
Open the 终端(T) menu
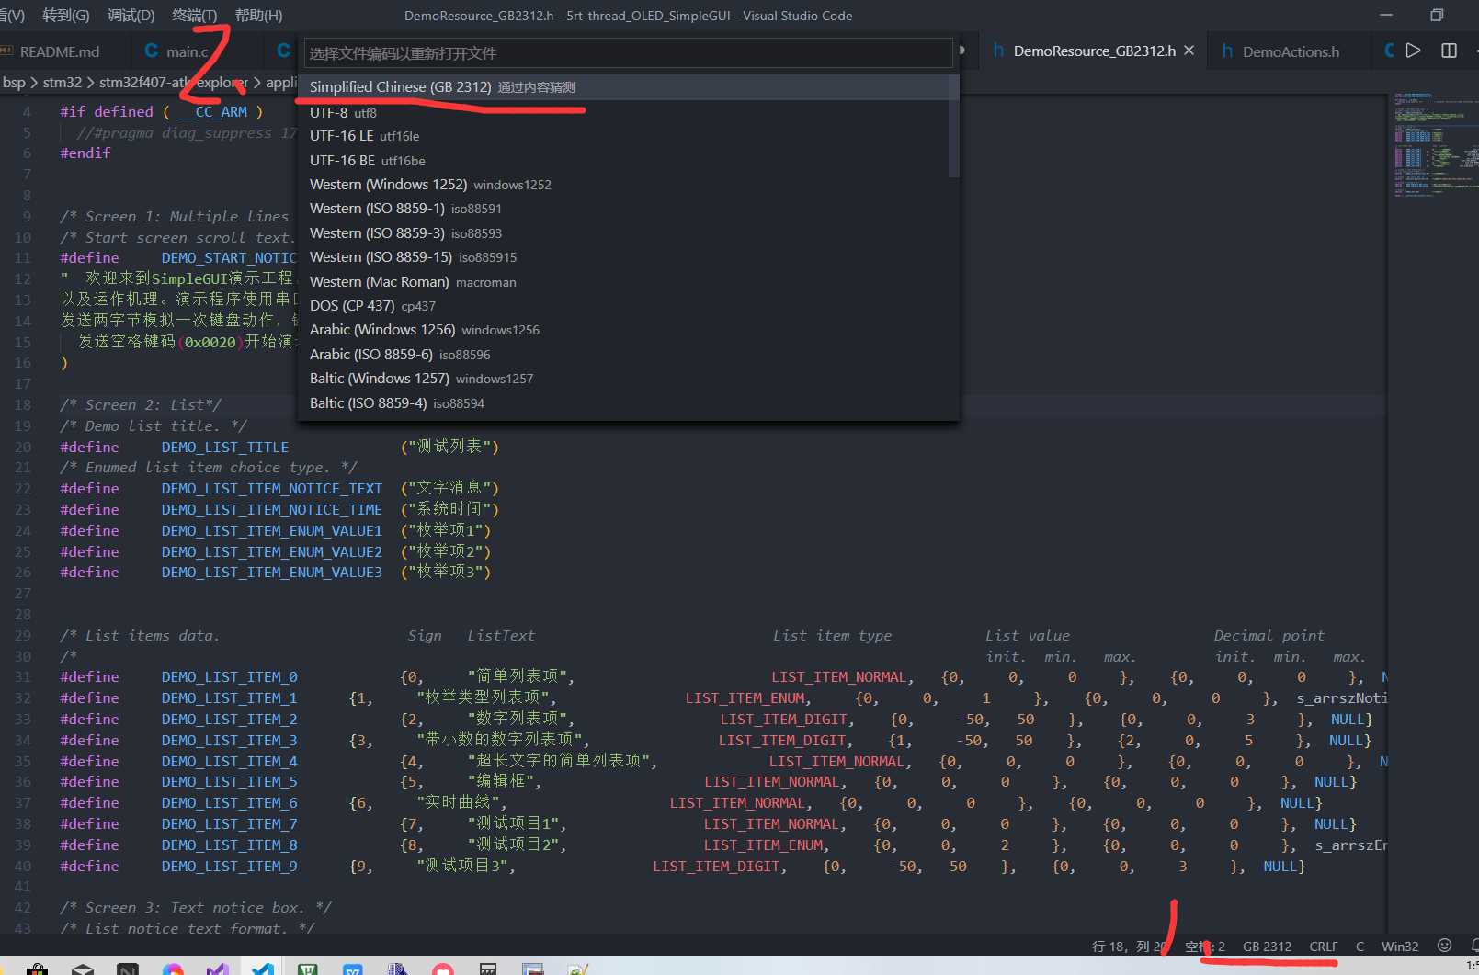[x=195, y=16]
